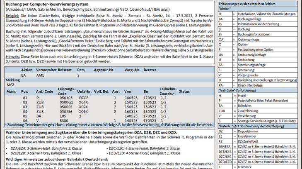This screenshot has height=169, width=302.
Task: Click the Unterbr. value "X02X"
Action: (83, 107)
